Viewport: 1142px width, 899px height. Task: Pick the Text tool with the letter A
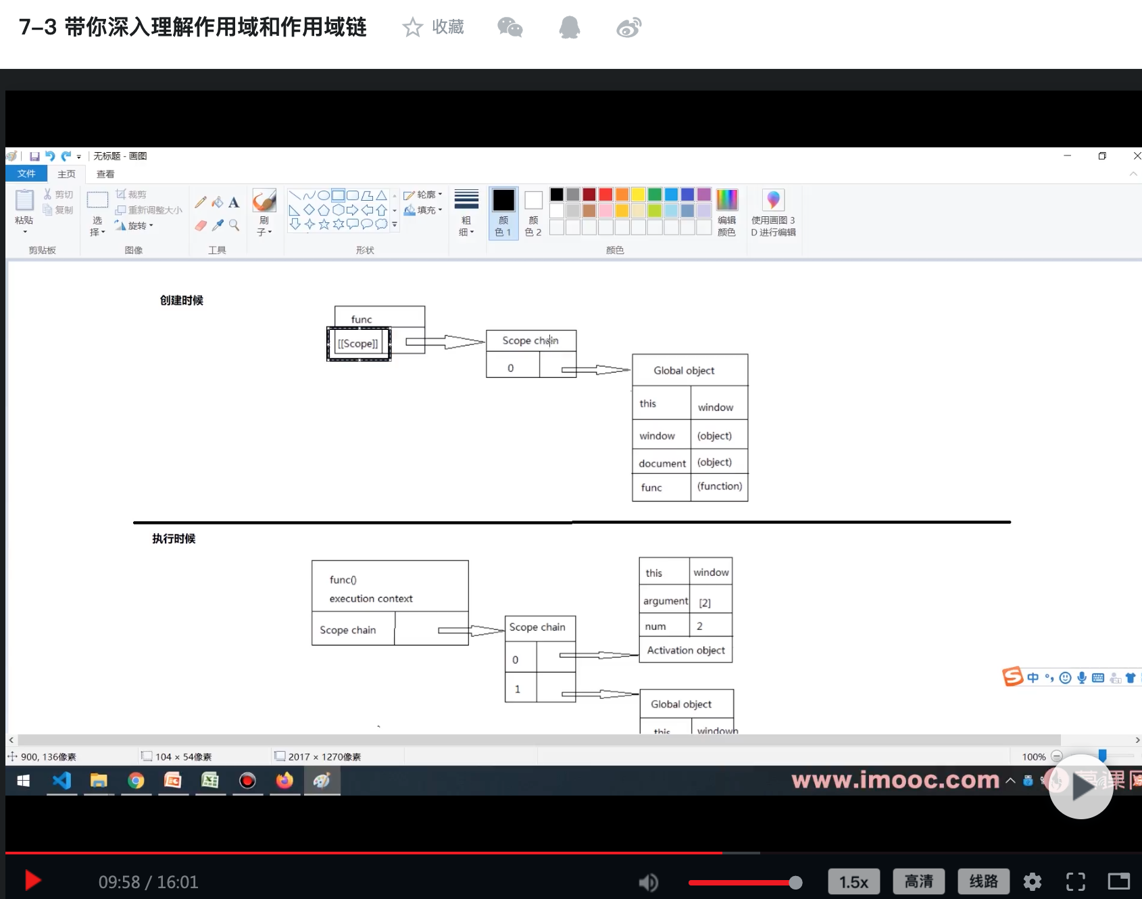click(x=234, y=202)
